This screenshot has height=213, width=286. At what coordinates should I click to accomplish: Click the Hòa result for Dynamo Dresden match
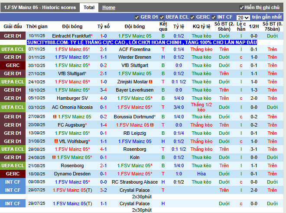tap(201, 174)
